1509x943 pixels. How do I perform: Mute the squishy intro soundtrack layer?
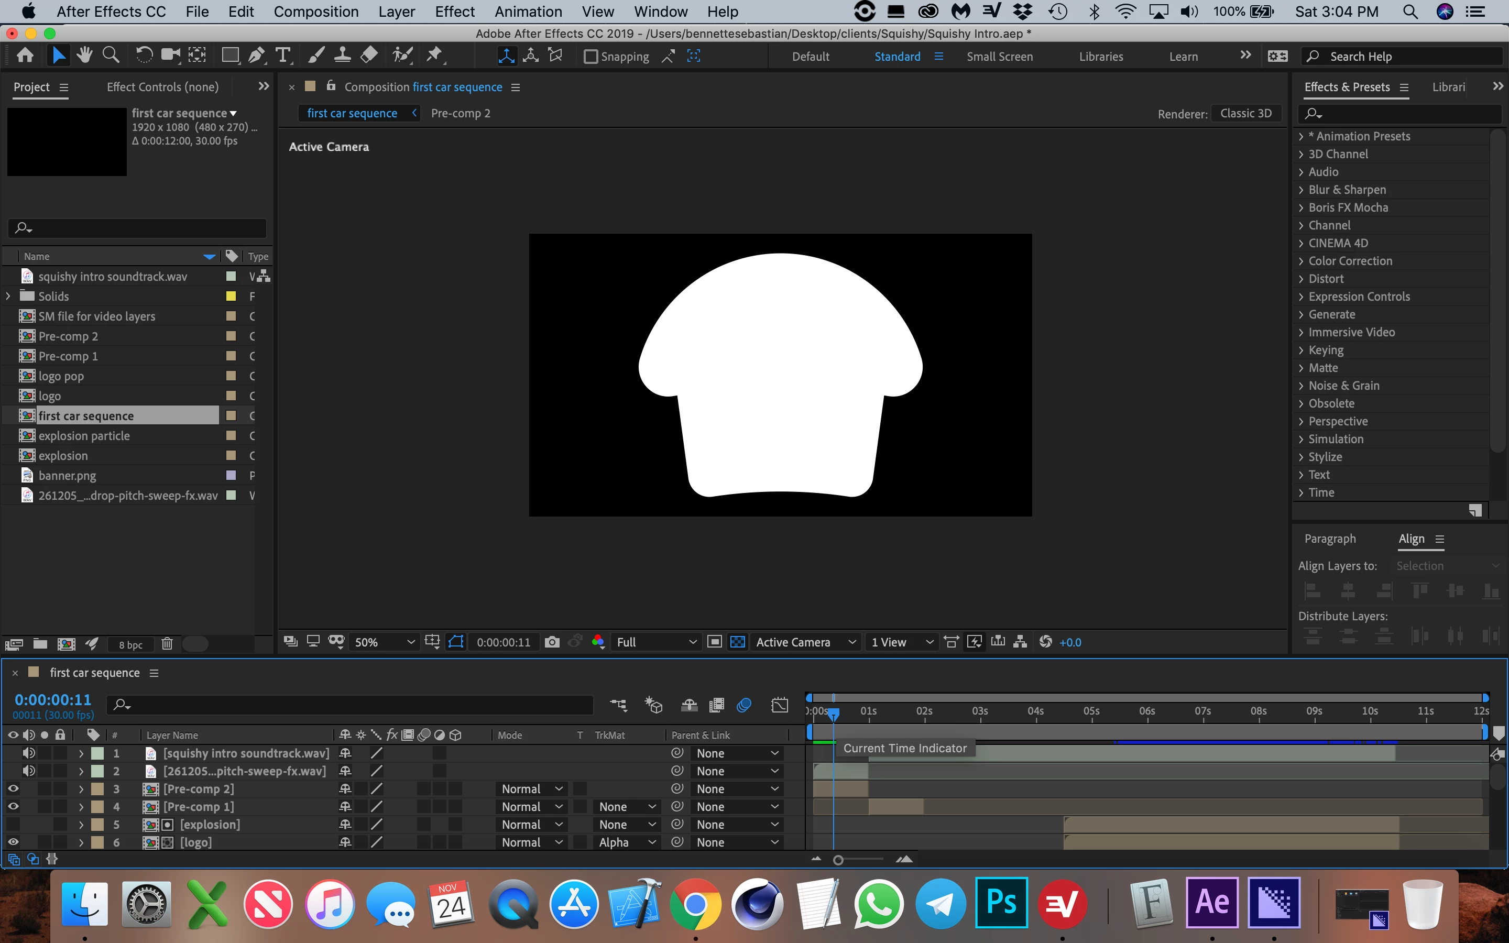coord(28,753)
